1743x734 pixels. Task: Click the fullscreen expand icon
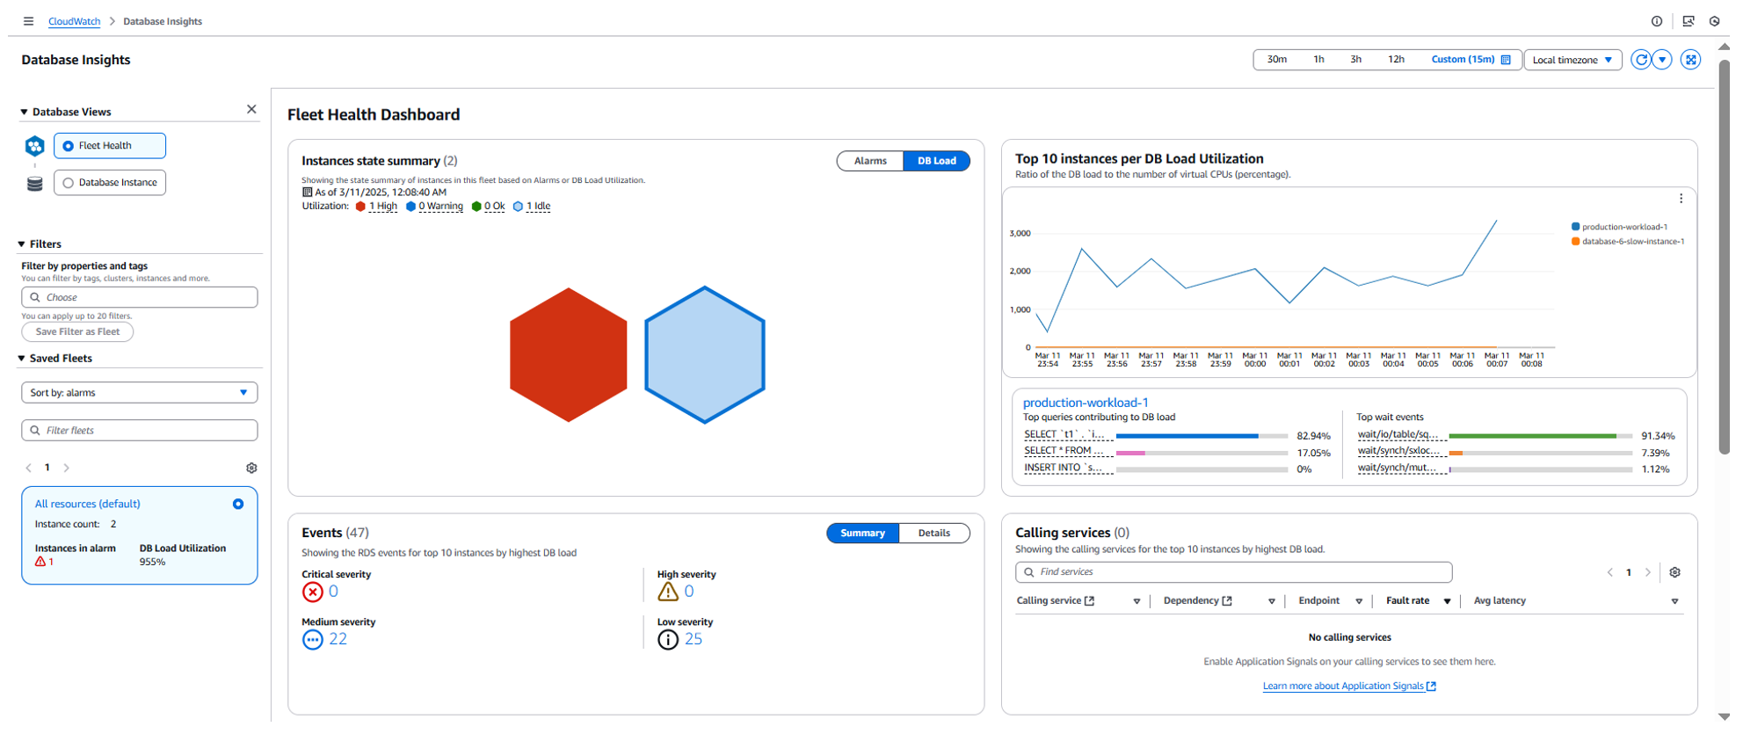1690,60
